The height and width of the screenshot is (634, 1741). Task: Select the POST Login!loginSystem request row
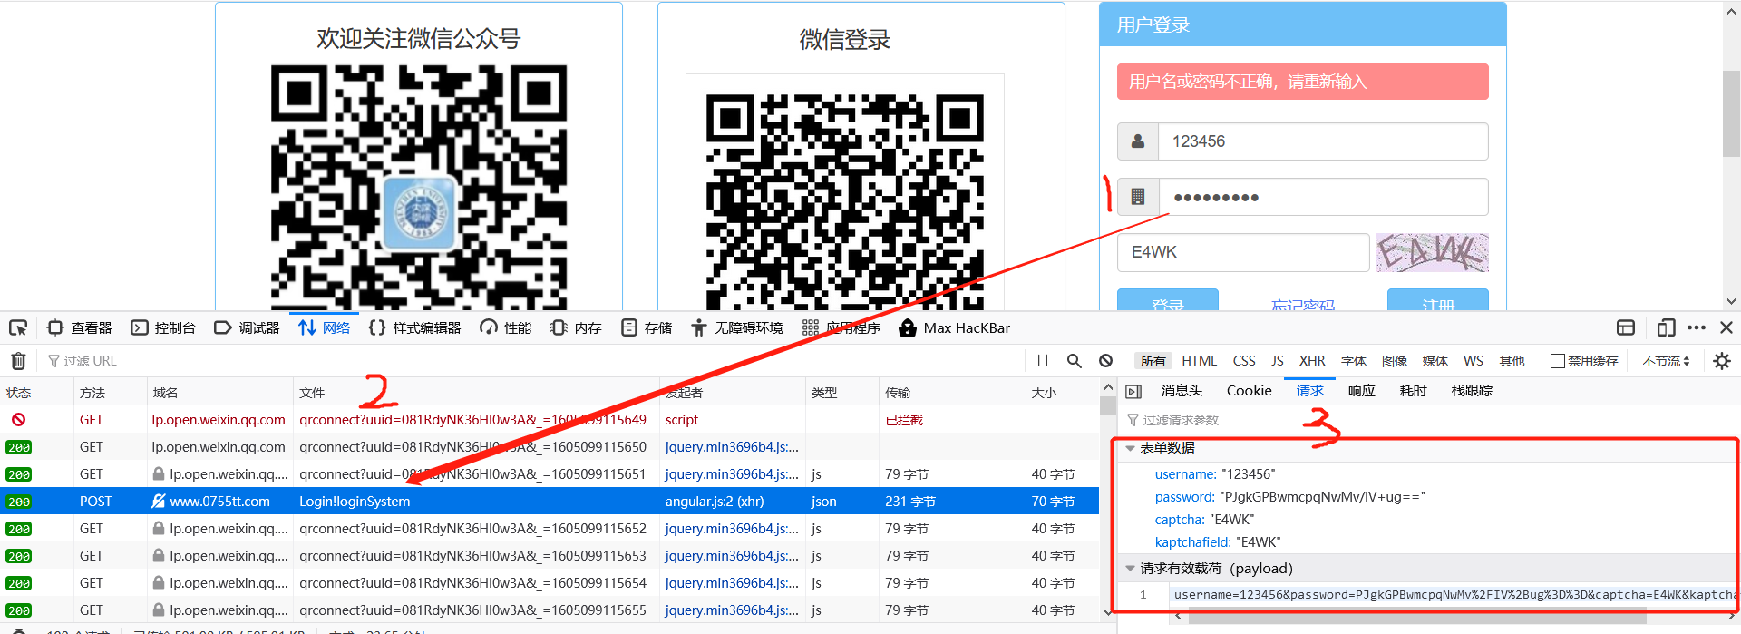coord(550,502)
